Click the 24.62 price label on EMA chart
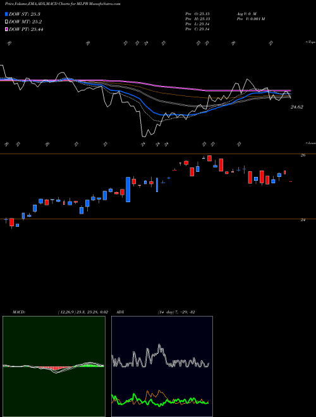 click(297, 107)
